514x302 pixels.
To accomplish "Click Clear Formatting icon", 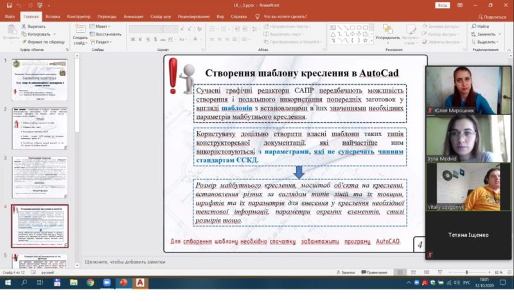I will (199, 29).
